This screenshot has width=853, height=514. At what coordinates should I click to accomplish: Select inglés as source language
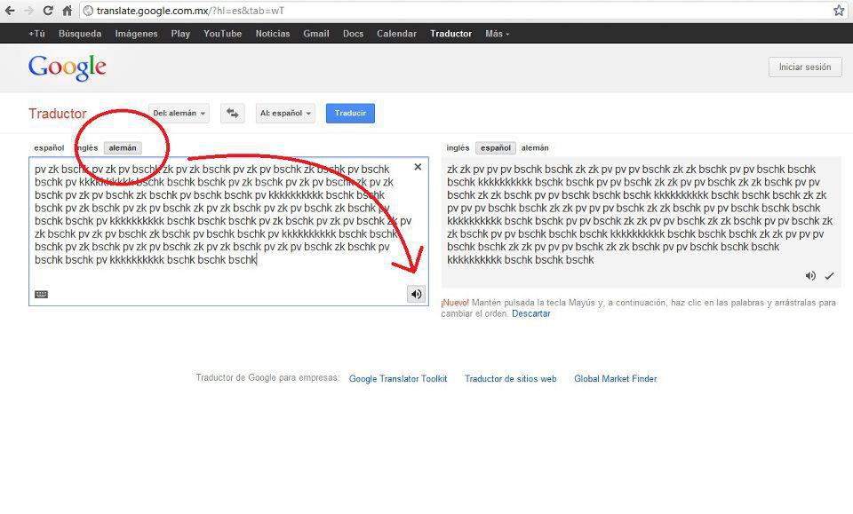(87, 147)
